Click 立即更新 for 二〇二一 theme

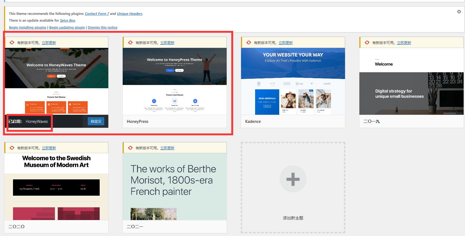pyautogui.click(x=167, y=148)
